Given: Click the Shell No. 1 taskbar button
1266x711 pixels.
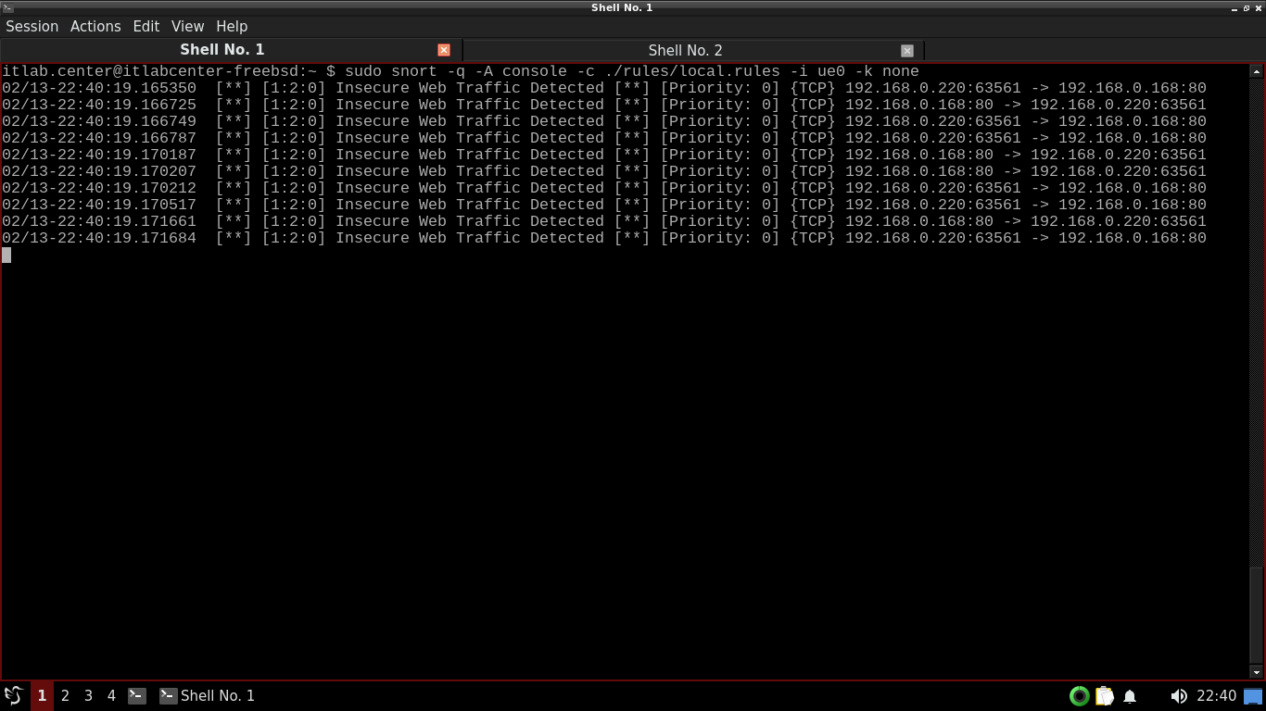Looking at the screenshot, I should coord(208,695).
